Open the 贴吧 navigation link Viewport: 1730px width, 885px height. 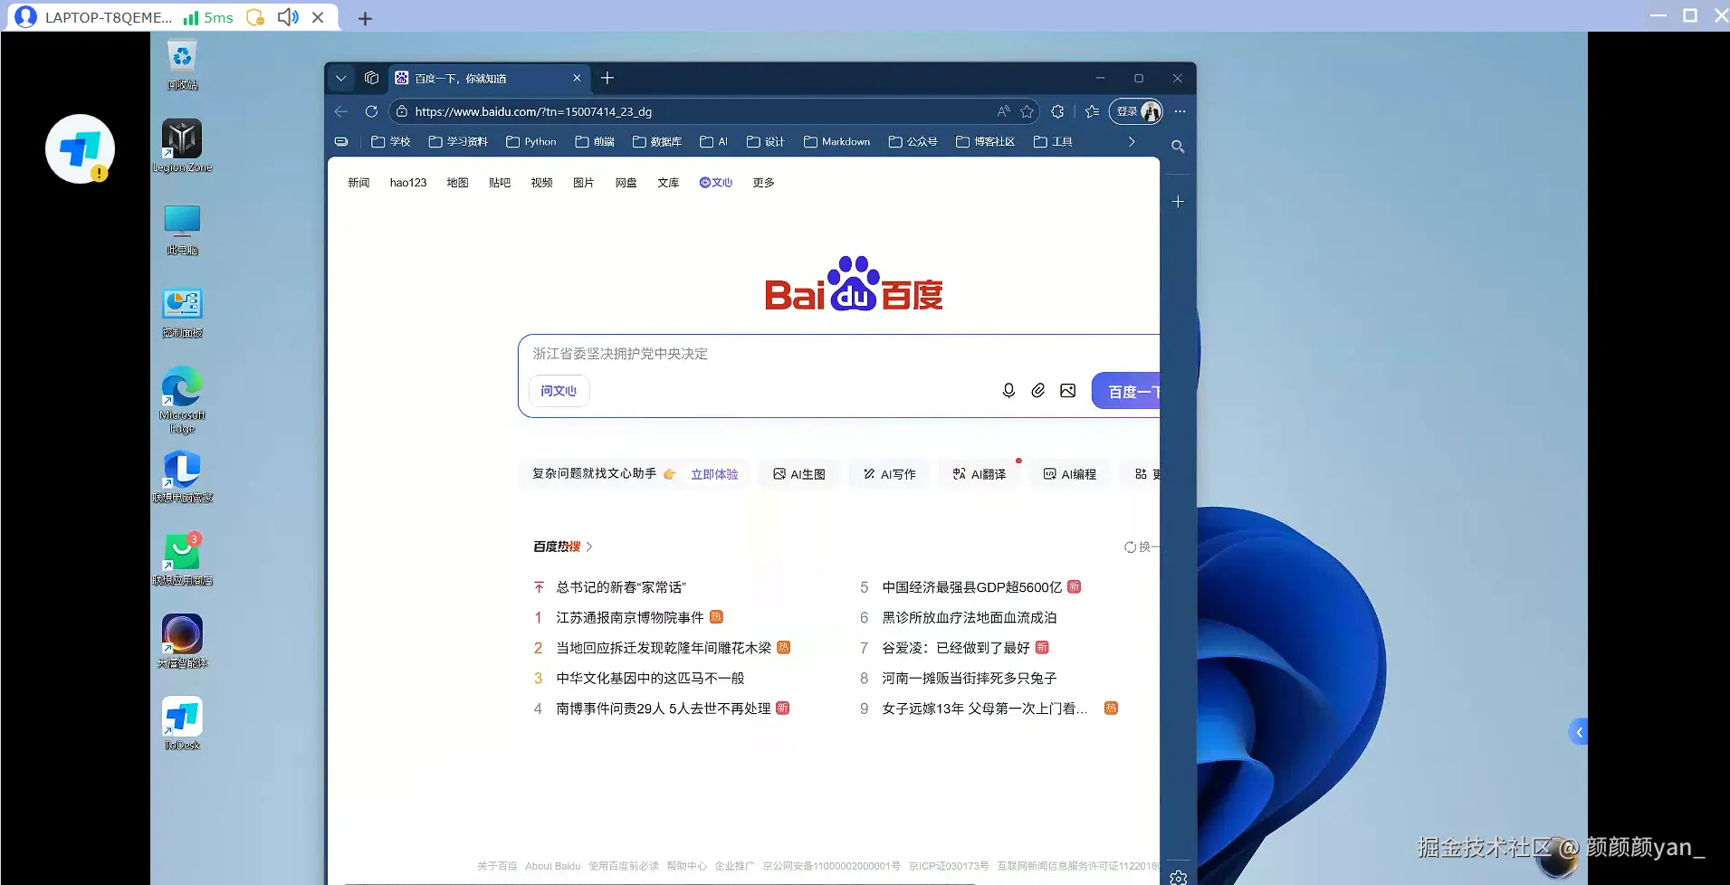500,183
